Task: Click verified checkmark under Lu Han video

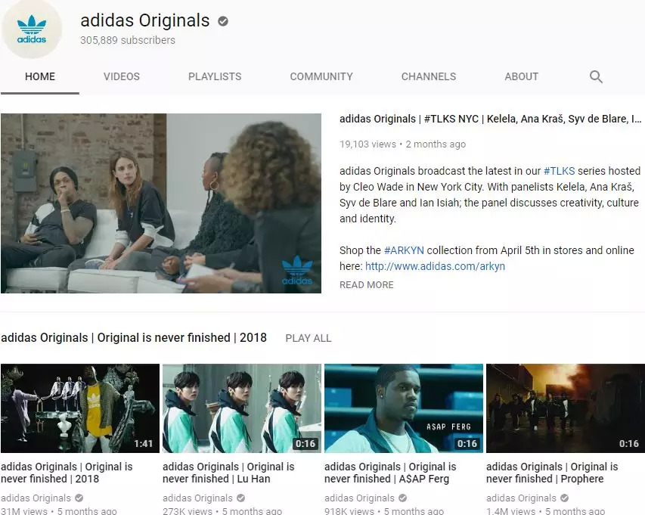Action: click(x=241, y=498)
